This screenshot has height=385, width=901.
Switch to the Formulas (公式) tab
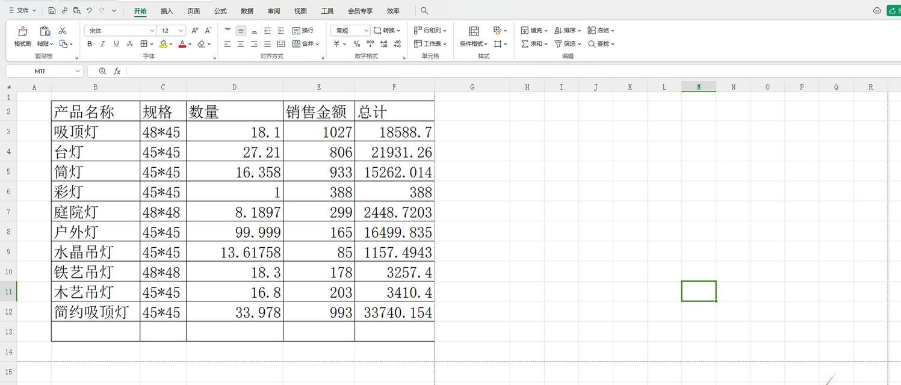click(x=220, y=11)
